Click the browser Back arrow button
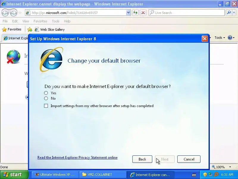238x179 pixels. click(5, 13)
